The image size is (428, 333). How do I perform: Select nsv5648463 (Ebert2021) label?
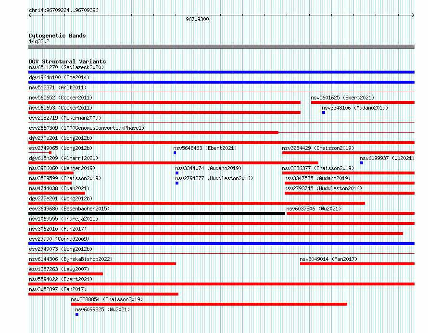(x=205, y=148)
